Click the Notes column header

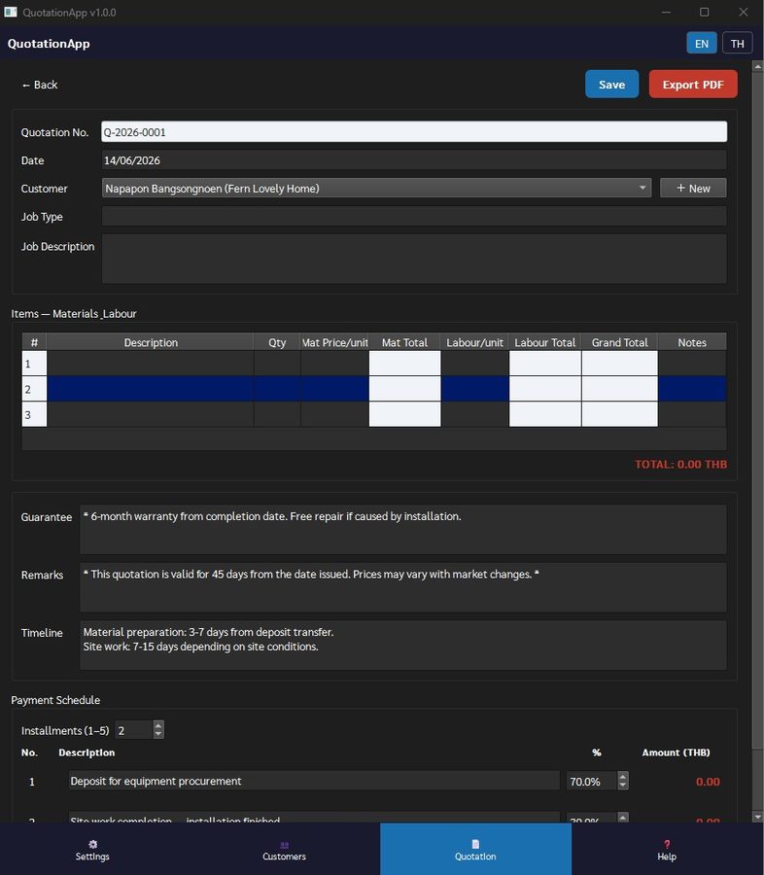click(692, 342)
